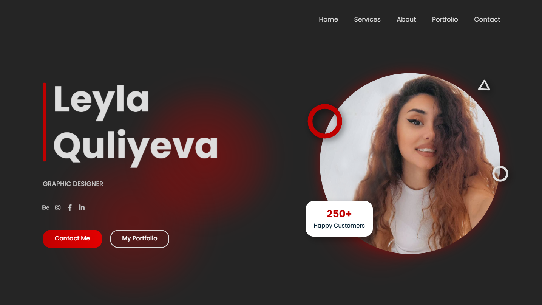Open the Services nav link
Viewport: 542px width, 305px height.
click(x=367, y=19)
